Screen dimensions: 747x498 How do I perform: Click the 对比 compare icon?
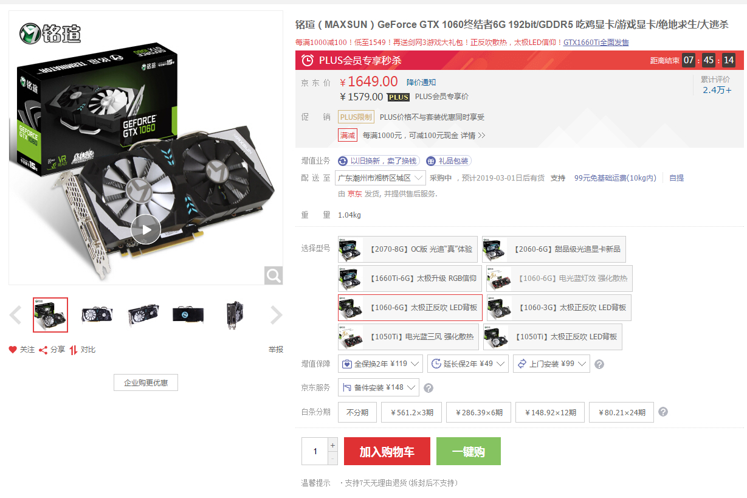pos(74,350)
